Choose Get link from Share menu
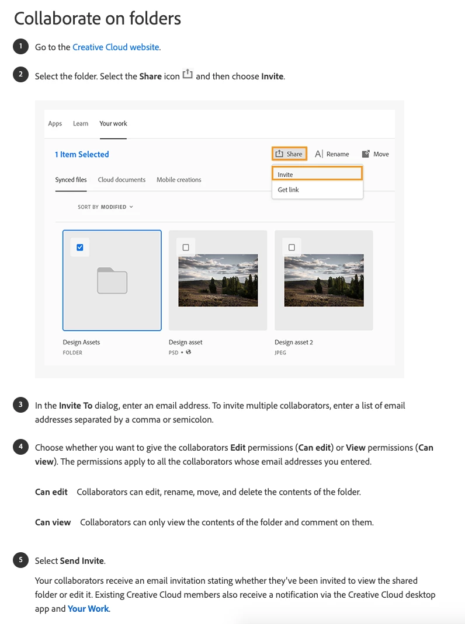This screenshot has height=624, width=465. (317, 190)
